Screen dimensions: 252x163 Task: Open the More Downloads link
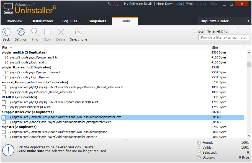click(169, 4)
